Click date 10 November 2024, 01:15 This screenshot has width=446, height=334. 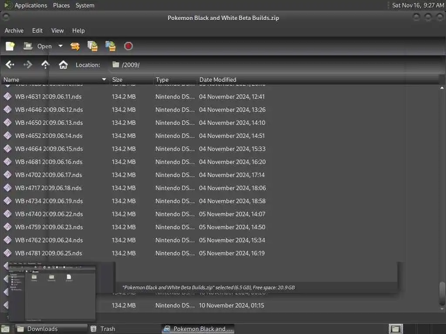coord(232,306)
